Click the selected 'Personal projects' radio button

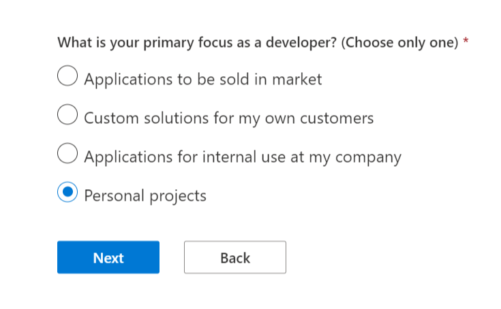click(x=67, y=193)
